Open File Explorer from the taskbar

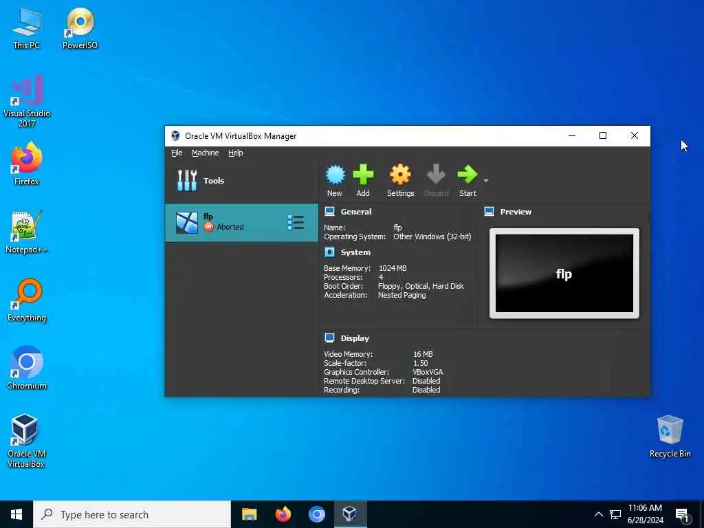pos(249,514)
